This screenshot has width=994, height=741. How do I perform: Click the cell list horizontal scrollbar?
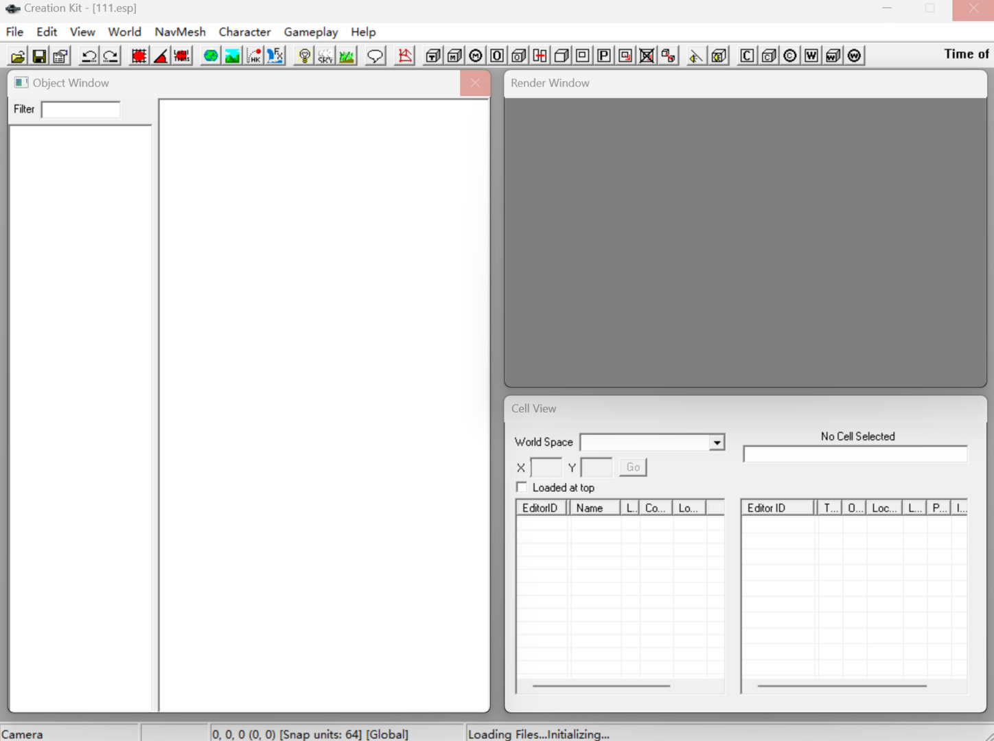(x=601, y=685)
